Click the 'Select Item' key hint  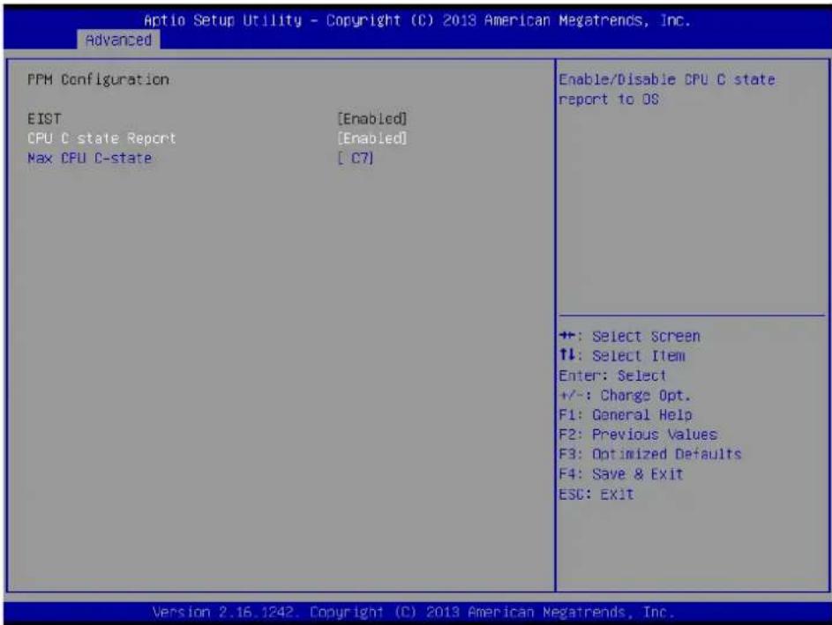pyautogui.click(x=622, y=356)
